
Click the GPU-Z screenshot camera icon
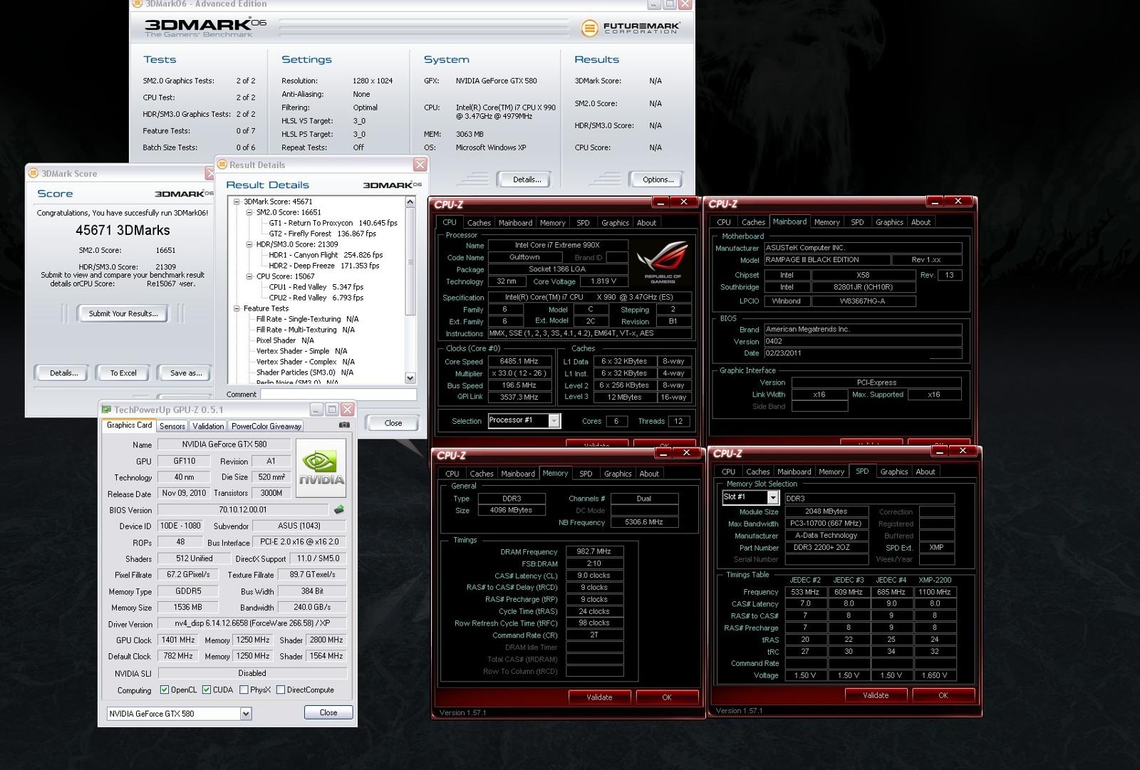point(344,425)
